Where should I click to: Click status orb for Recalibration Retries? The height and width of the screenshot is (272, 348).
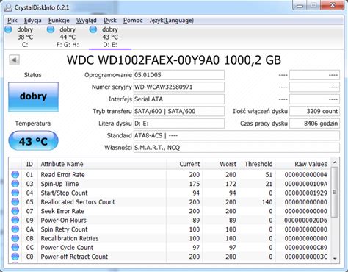(x=15, y=238)
